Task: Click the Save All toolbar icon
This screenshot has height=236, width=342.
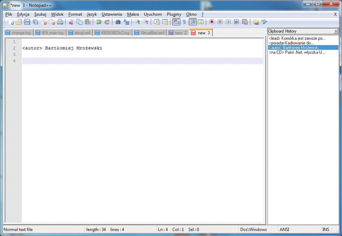Action: (35, 22)
